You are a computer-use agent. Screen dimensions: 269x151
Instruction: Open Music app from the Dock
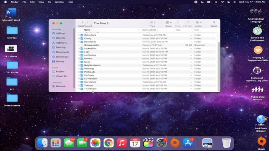(122, 143)
